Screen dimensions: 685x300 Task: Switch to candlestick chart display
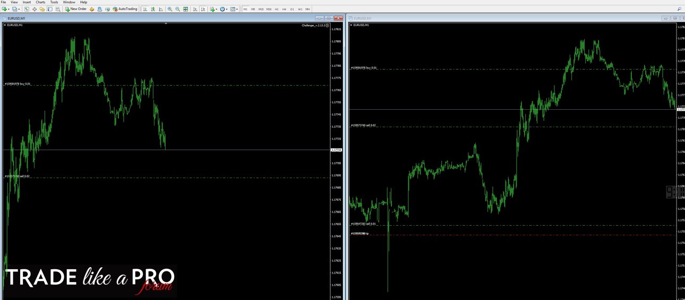[153, 9]
